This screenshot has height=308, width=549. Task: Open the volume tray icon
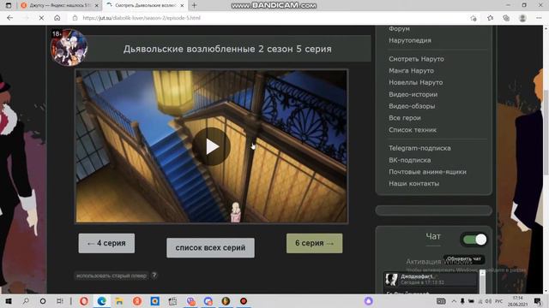(x=488, y=301)
